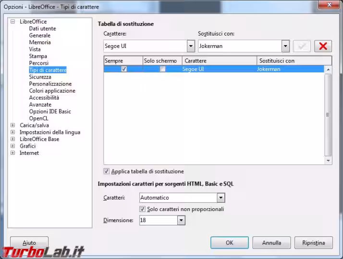Uncheck Solo caratteri non proporzionali
Image resolution: width=343 pixels, height=259 pixels.
coord(142,209)
